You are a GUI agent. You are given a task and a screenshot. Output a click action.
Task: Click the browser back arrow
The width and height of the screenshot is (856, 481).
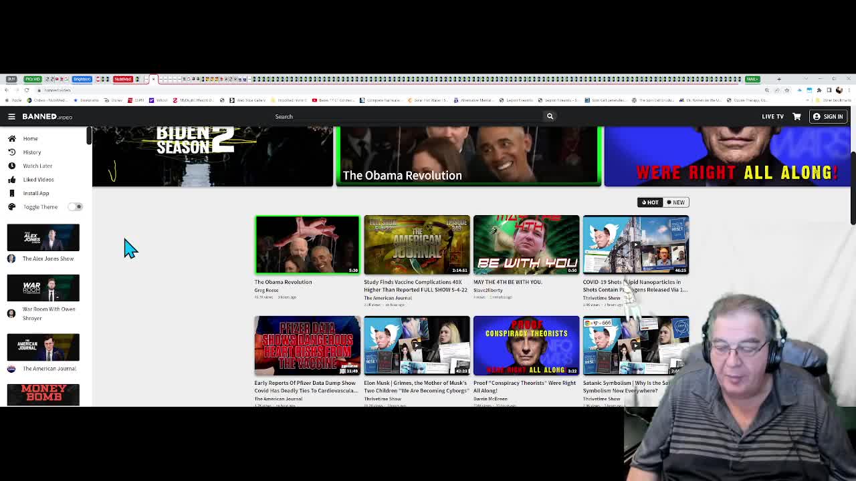coord(7,90)
